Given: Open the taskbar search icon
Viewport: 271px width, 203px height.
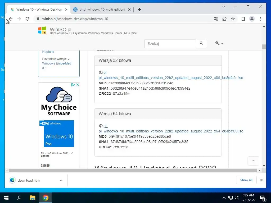Looking at the screenshot, I should [19, 198].
